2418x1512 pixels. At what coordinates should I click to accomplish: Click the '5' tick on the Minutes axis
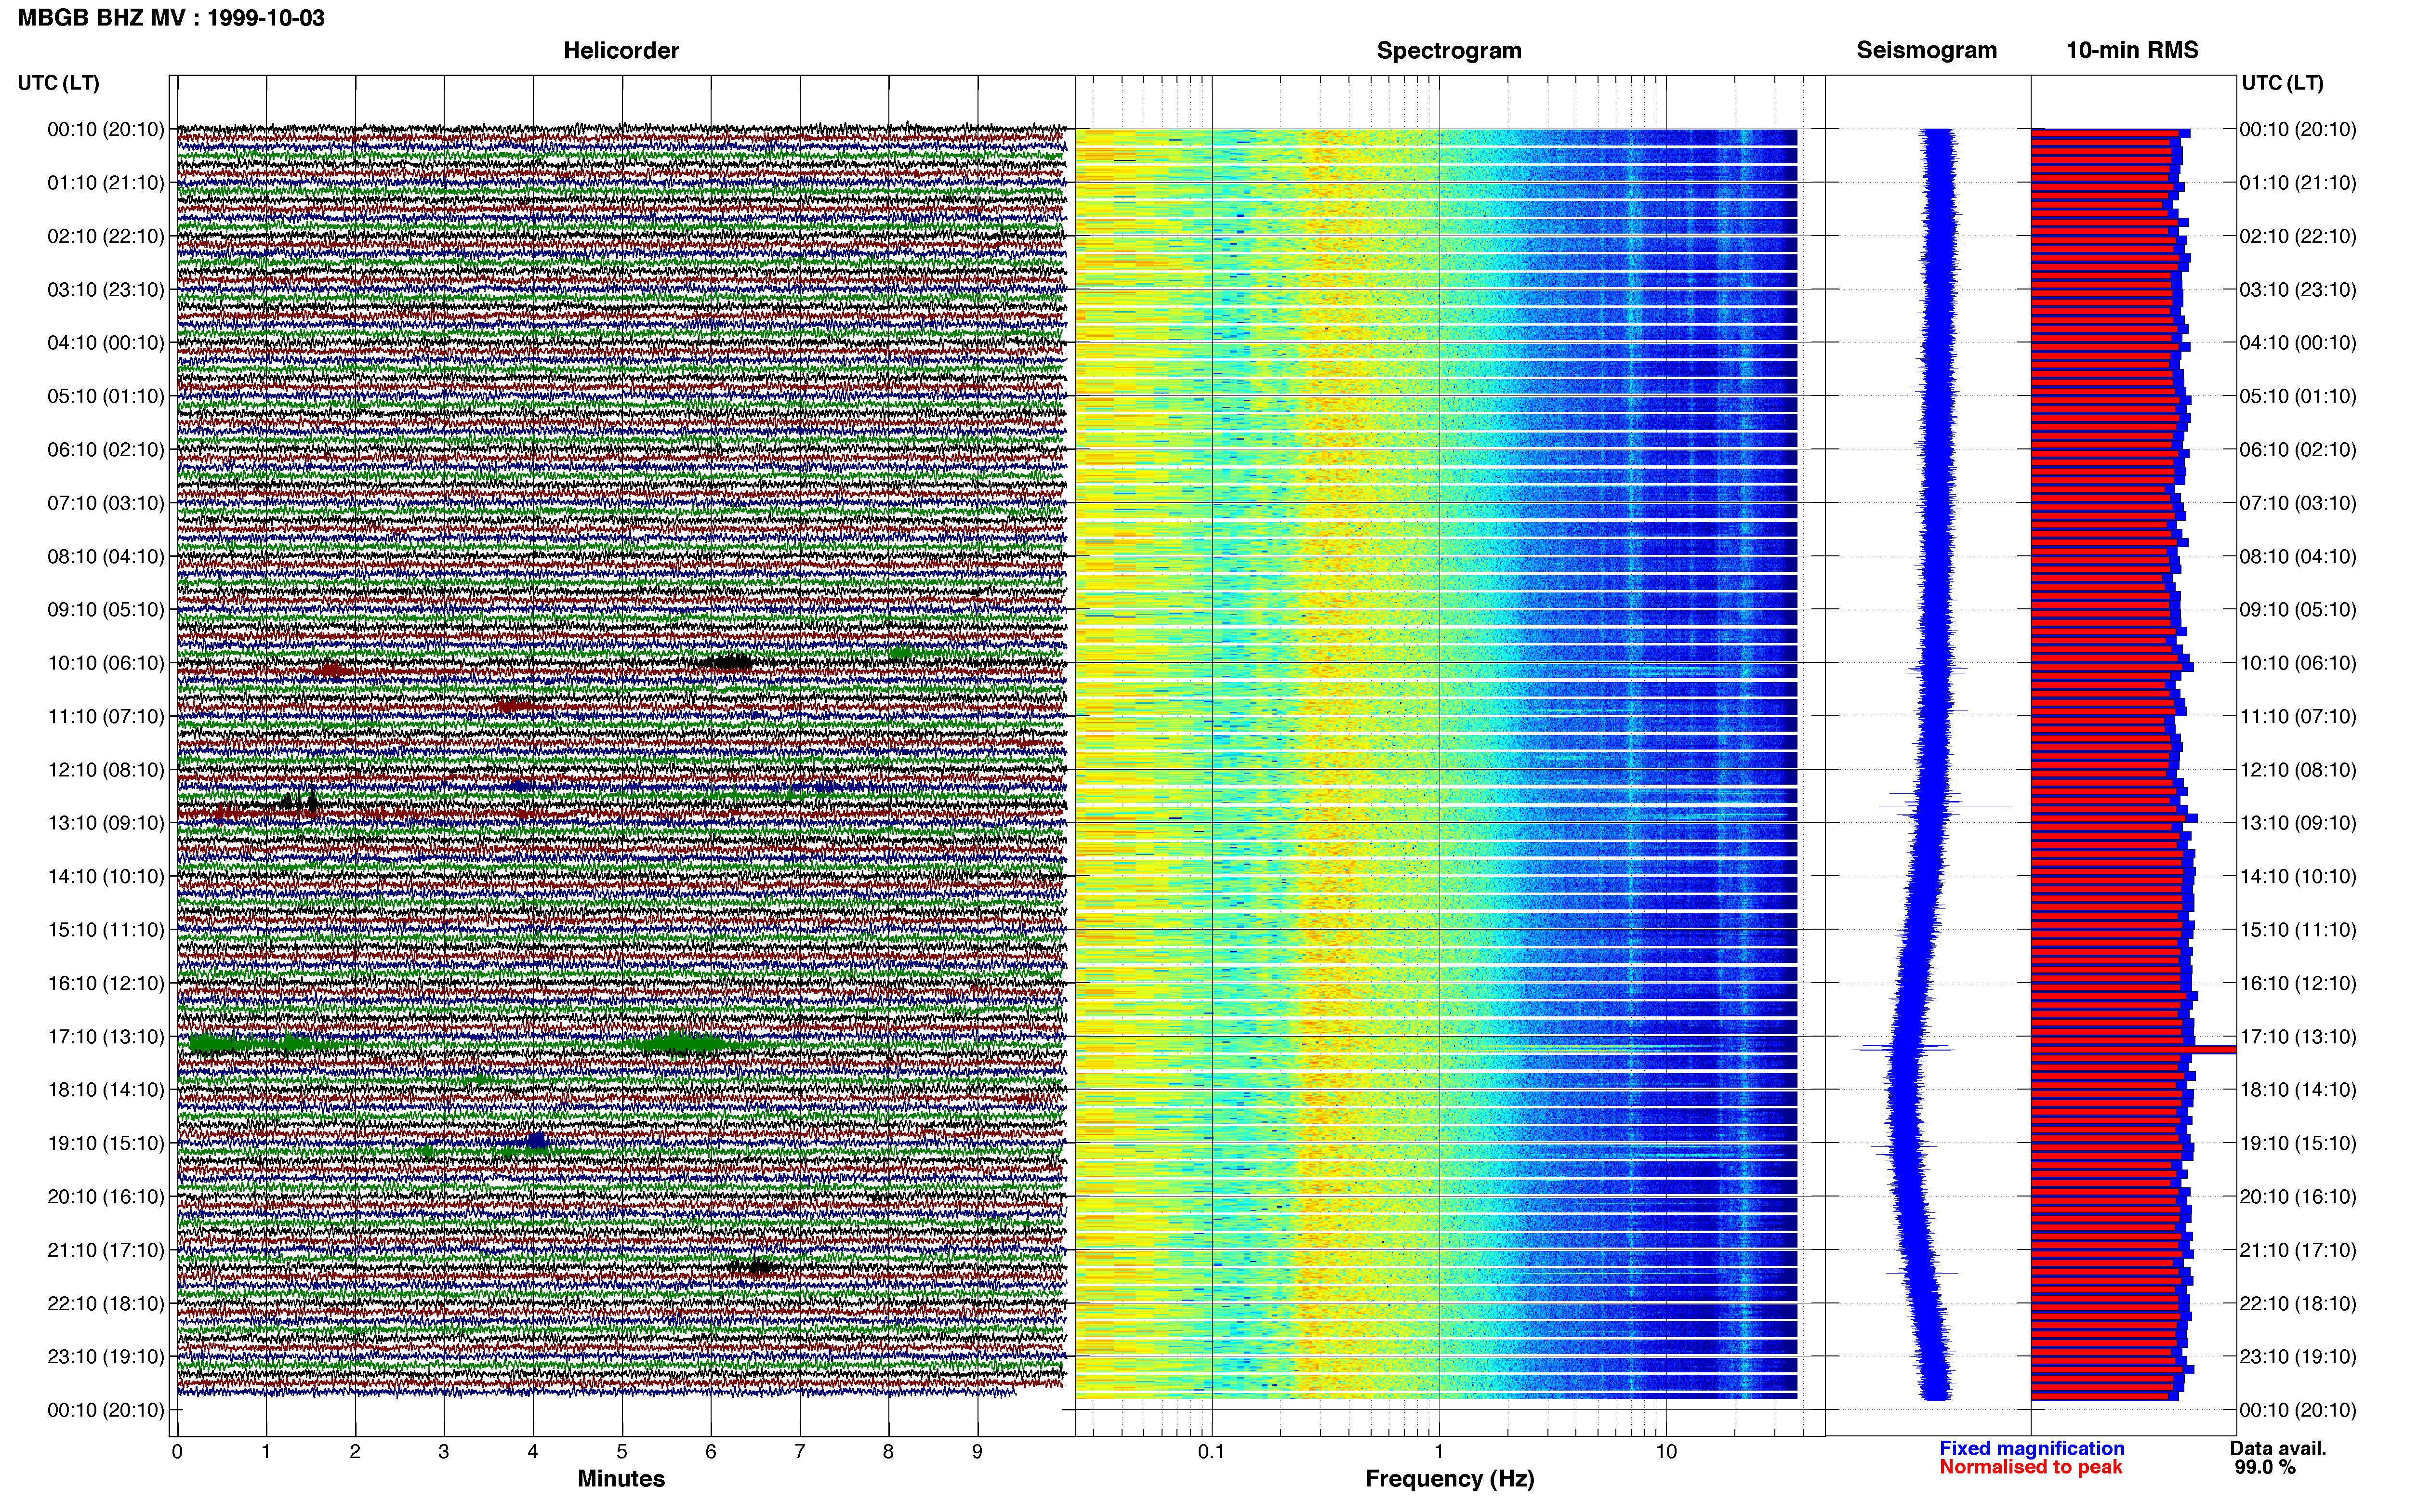622,1452
